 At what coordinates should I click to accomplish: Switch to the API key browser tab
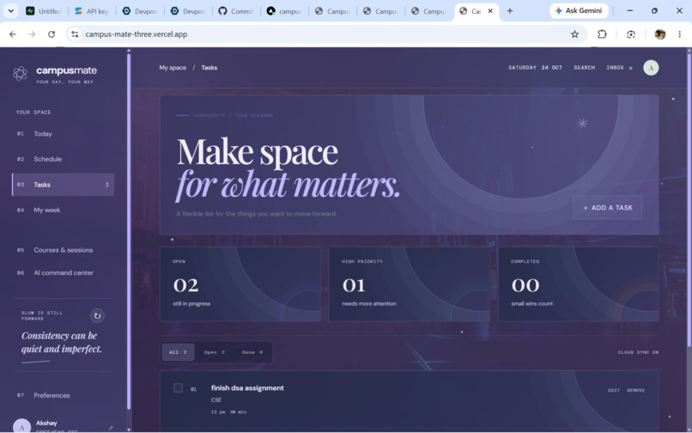pyautogui.click(x=92, y=11)
